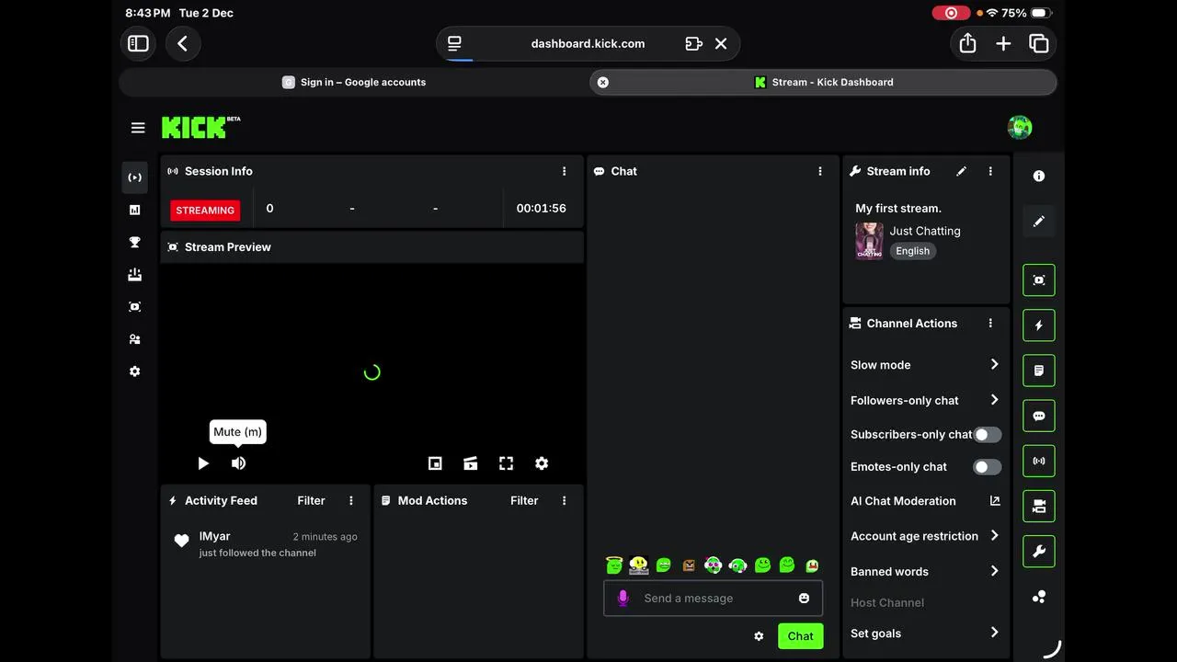Open the analytics chart icon in left sidebar

point(135,210)
